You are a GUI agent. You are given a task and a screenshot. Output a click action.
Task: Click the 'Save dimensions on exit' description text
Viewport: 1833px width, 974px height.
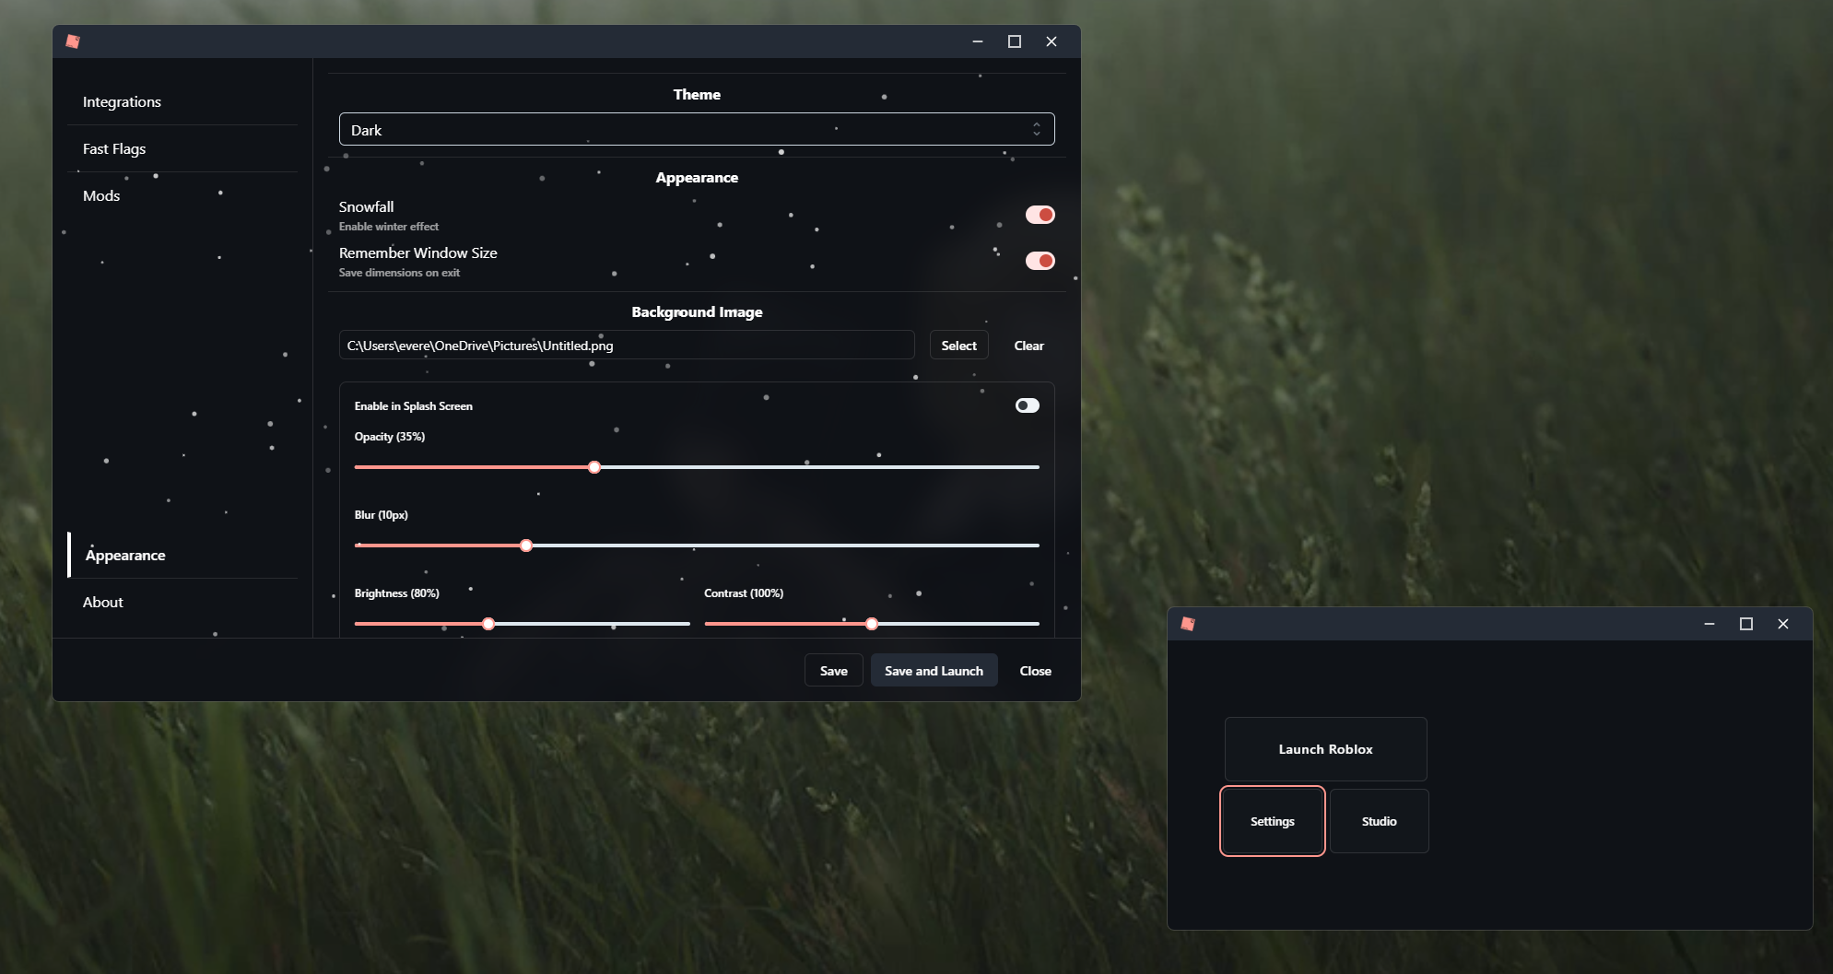(x=399, y=273)
